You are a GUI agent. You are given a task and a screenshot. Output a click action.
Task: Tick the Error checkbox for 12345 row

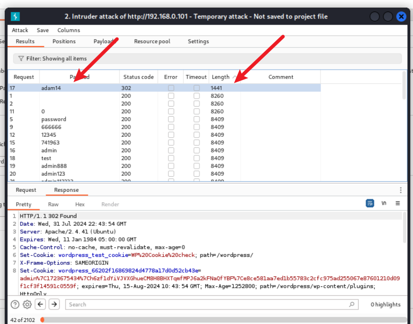(x=171, y=135)
